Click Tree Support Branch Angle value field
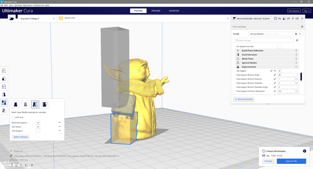The image size is (313, 169). click(288, 75)
